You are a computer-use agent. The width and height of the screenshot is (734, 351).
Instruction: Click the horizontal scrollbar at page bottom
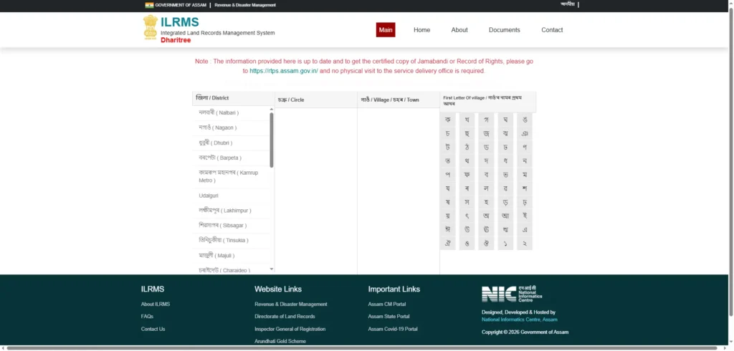362,347
